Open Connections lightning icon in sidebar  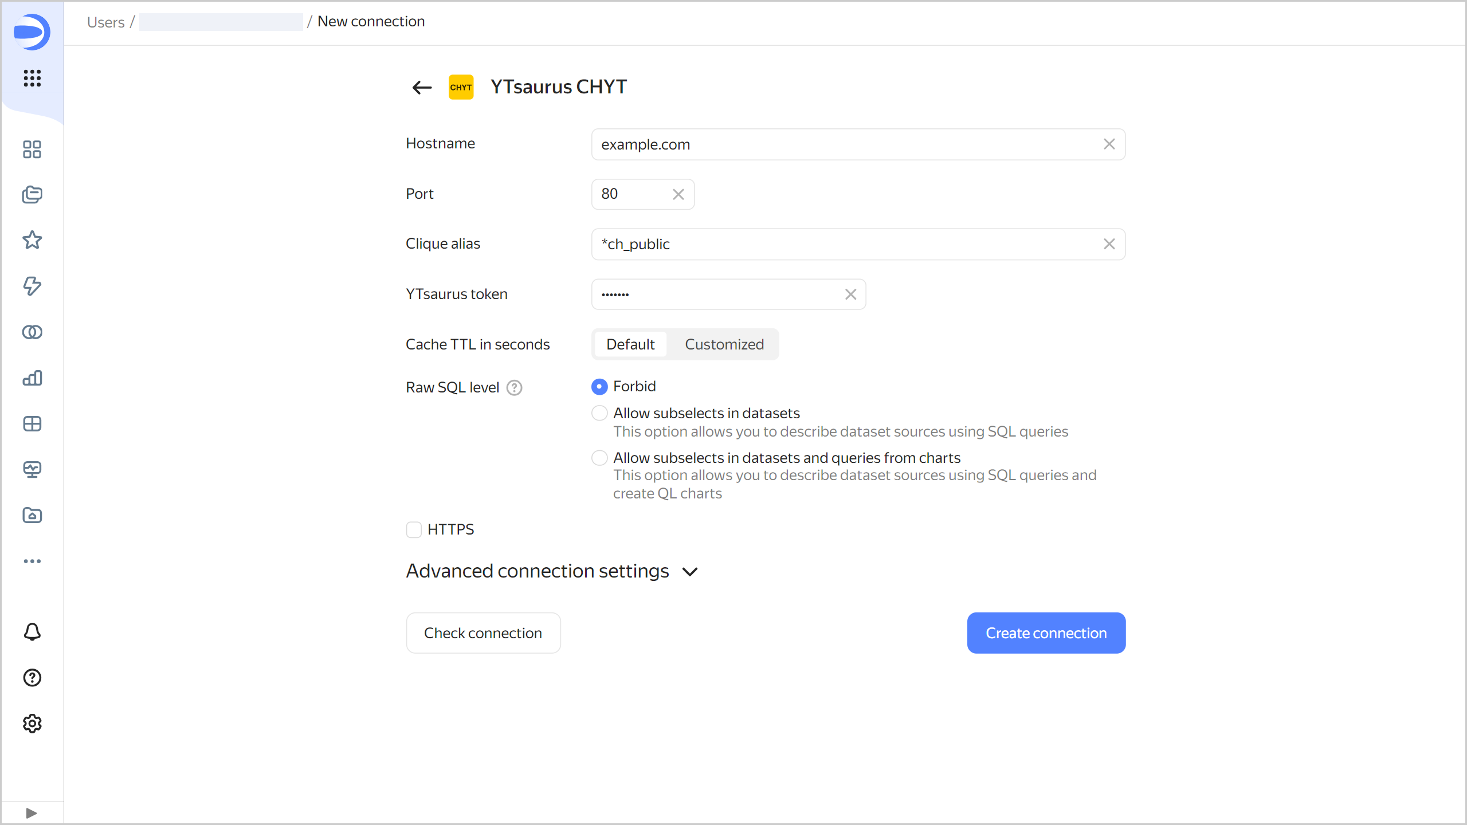point(32,286)
